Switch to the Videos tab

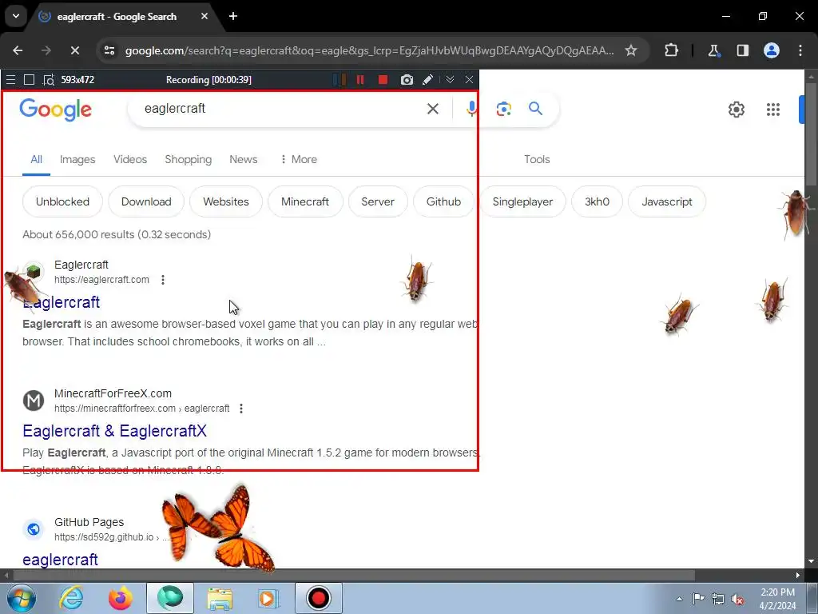click(130, 159)
